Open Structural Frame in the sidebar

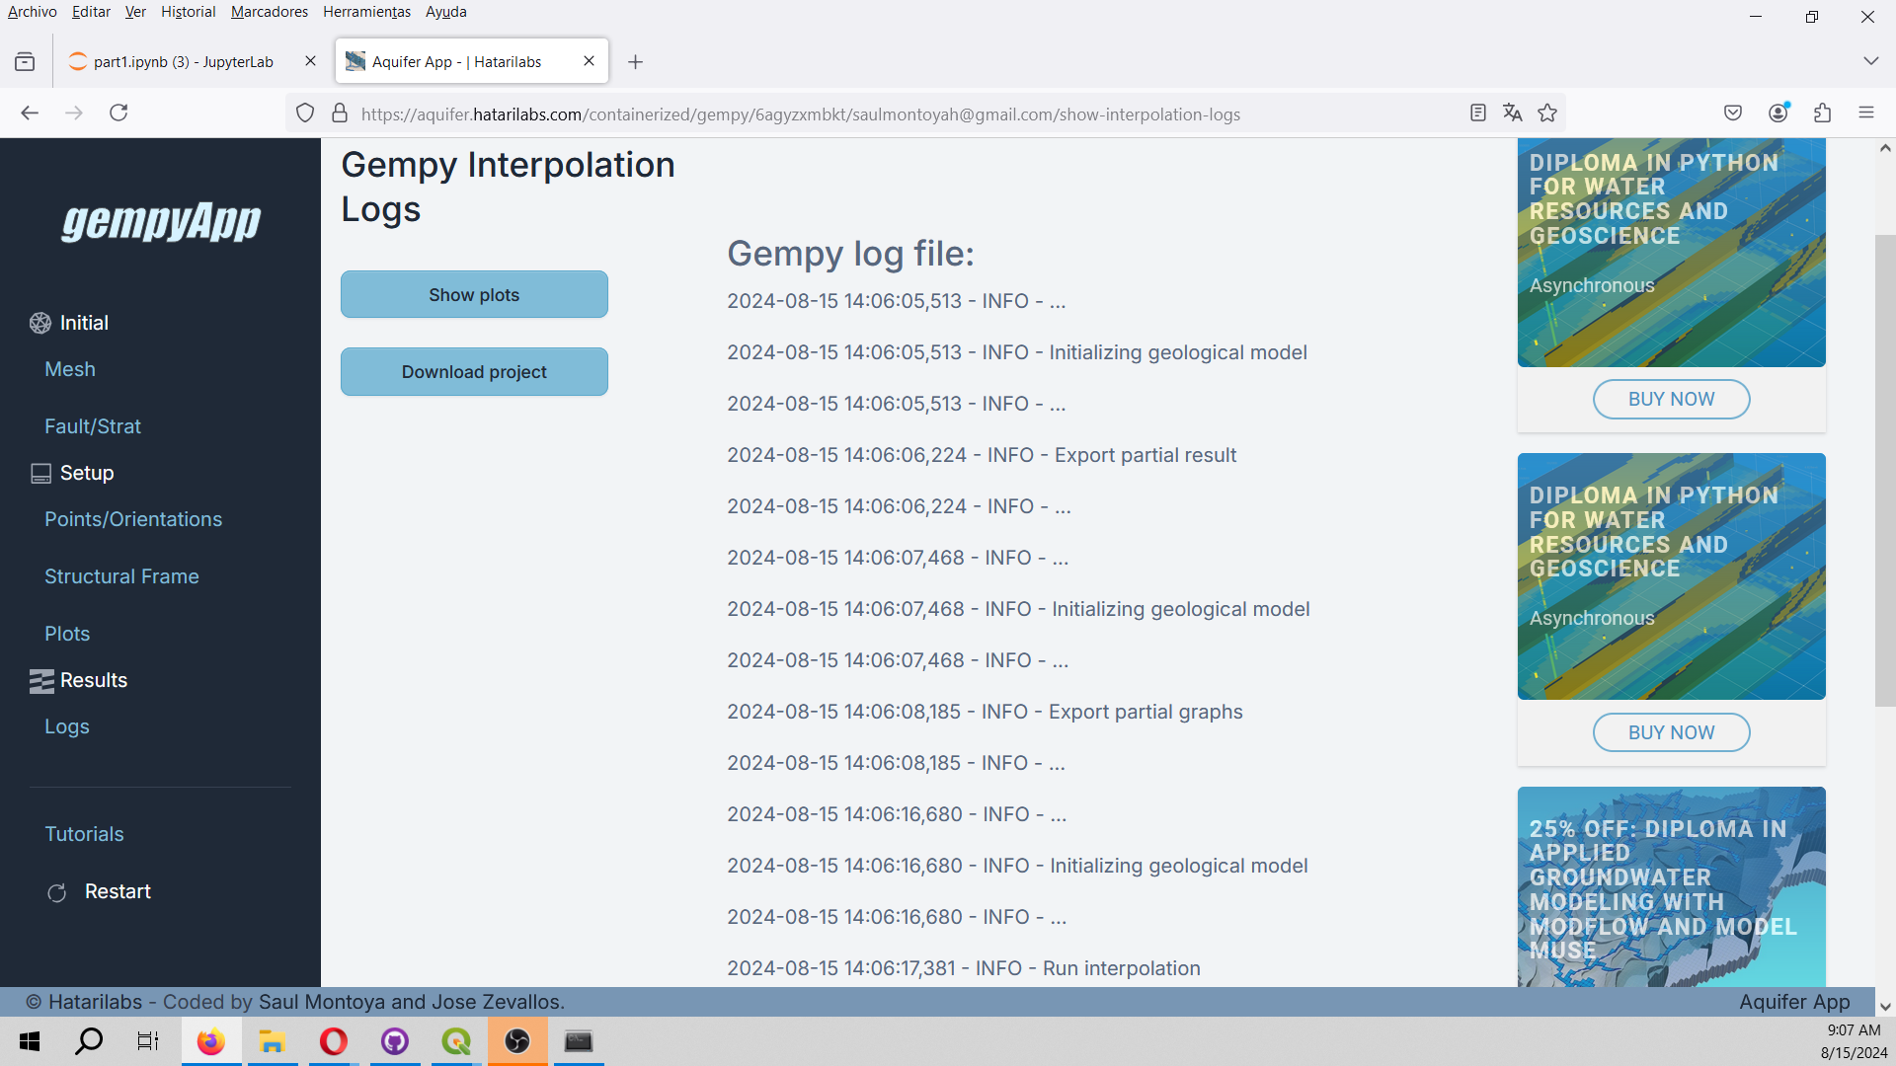(121, 576)
